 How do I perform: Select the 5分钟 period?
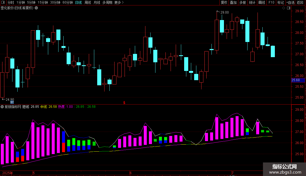tap(31, 2)
